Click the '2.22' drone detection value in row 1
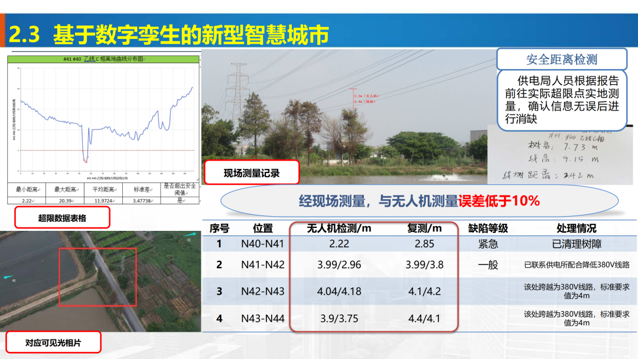This screenshot has width=638, height=359. (339, 243)
